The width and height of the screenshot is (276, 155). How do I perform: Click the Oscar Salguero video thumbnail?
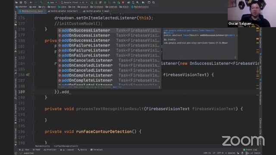point(252,13)
